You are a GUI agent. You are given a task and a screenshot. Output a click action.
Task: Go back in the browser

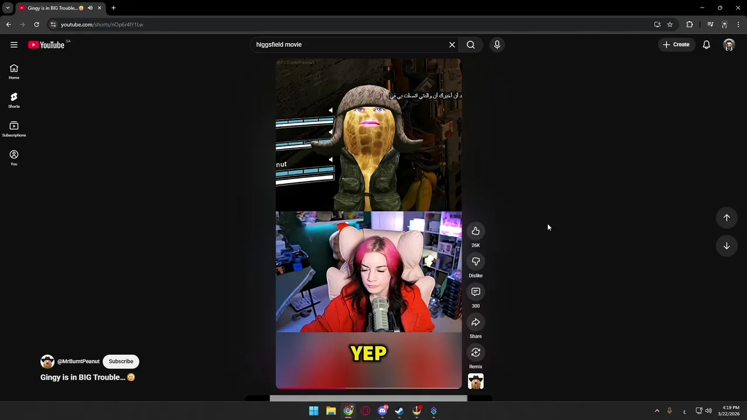tap(8, 24)
